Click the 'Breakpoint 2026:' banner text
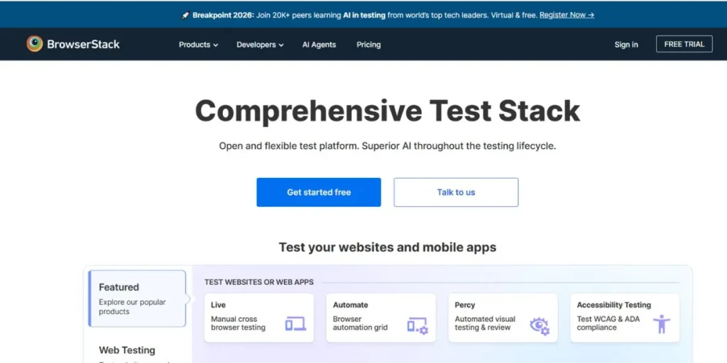Screen dimensions: 727x363 point(224,15)
